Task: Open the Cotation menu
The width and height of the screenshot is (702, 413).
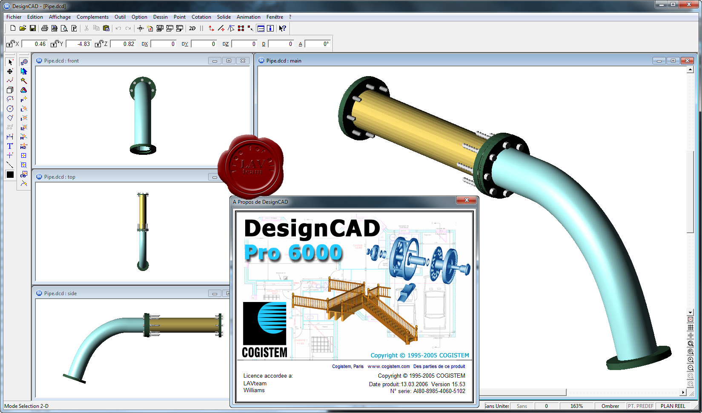Action: 201,17
